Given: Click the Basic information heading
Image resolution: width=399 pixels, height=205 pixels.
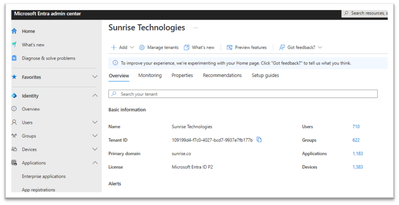Looking at the screenshot, I should [127, 110].
